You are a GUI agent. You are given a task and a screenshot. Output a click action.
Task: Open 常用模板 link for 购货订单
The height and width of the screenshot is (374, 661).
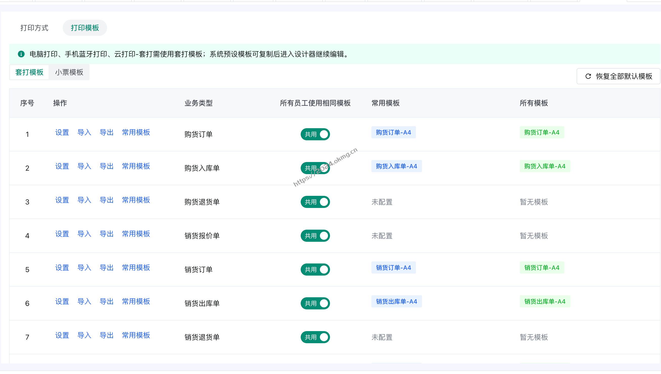(136, 132)
